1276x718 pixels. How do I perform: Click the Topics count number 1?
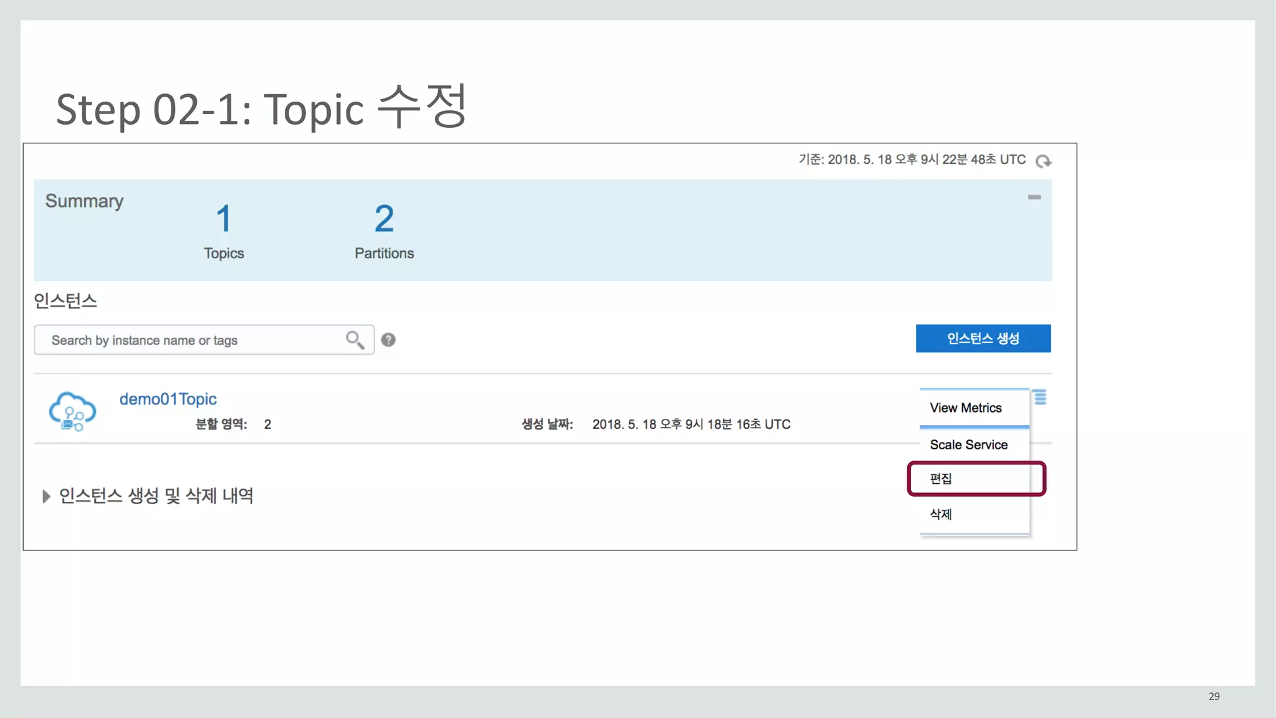(x=224, y=219)
